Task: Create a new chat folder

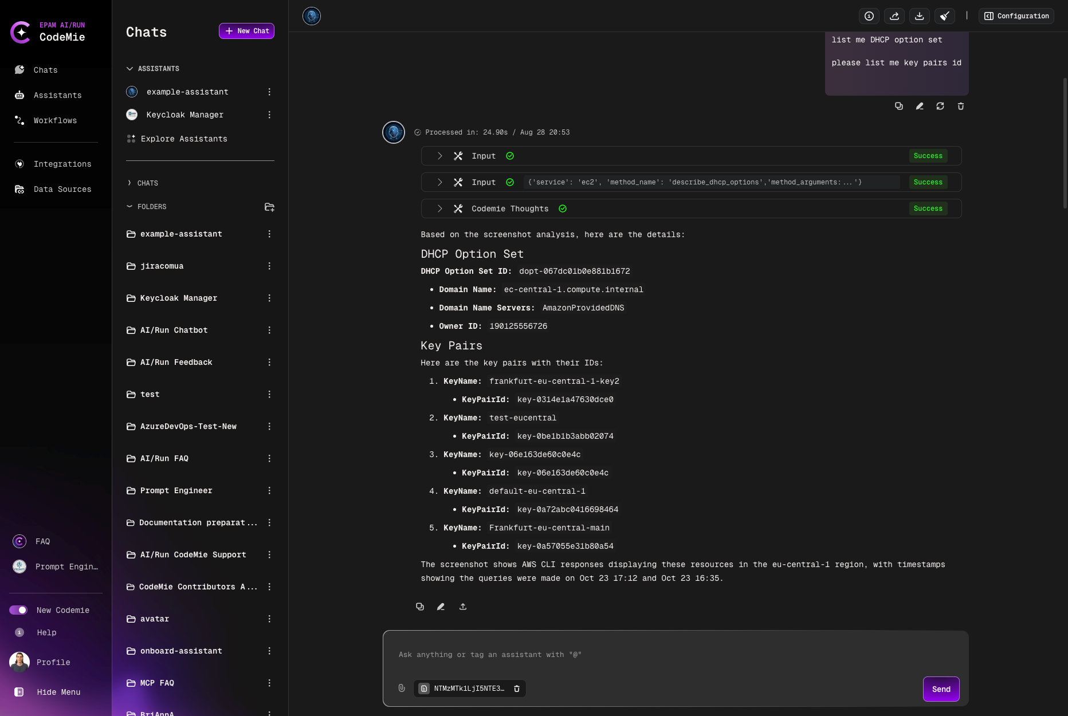Action: click(x=269, y=207)
